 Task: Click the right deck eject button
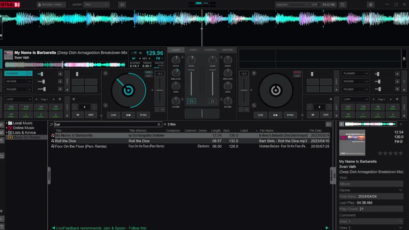coord(254,73)
